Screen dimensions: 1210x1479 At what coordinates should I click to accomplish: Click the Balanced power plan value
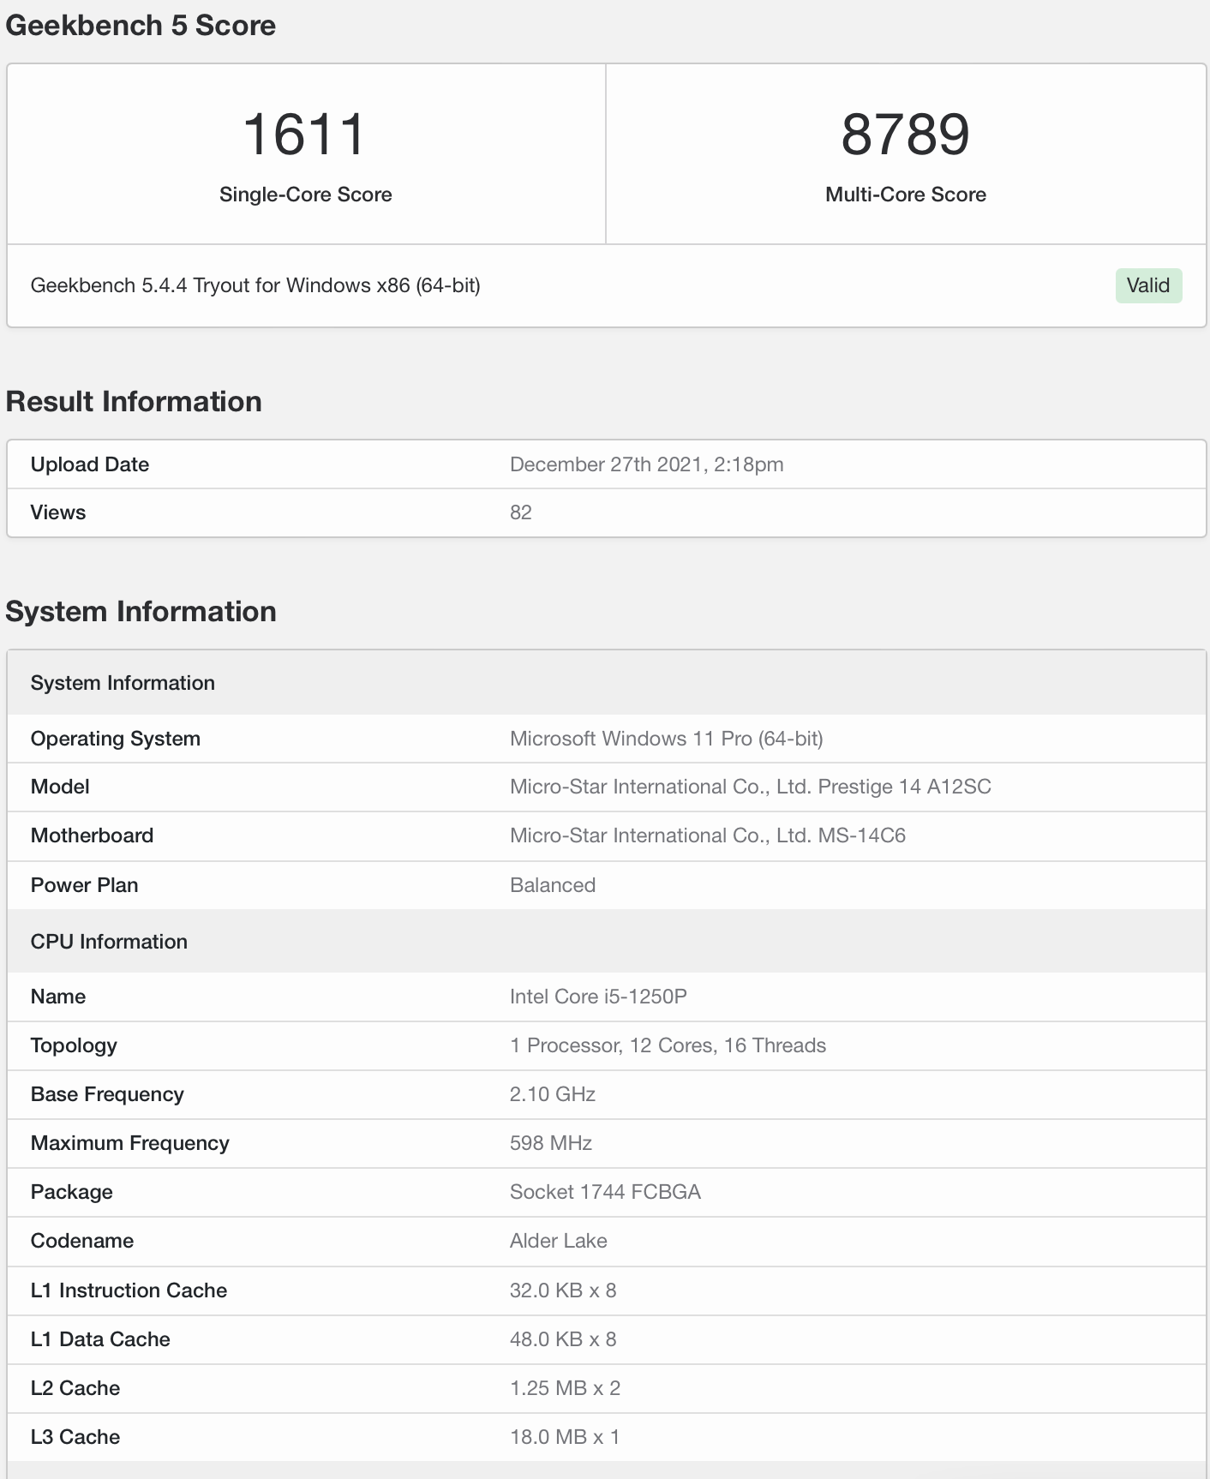[x=552, y=885]
